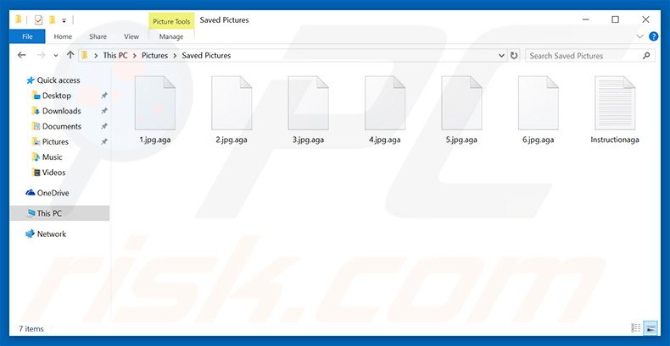670x346 pixels.
Task: Open Downloads in the navigation pane
Action: click(x=57, y=111)
